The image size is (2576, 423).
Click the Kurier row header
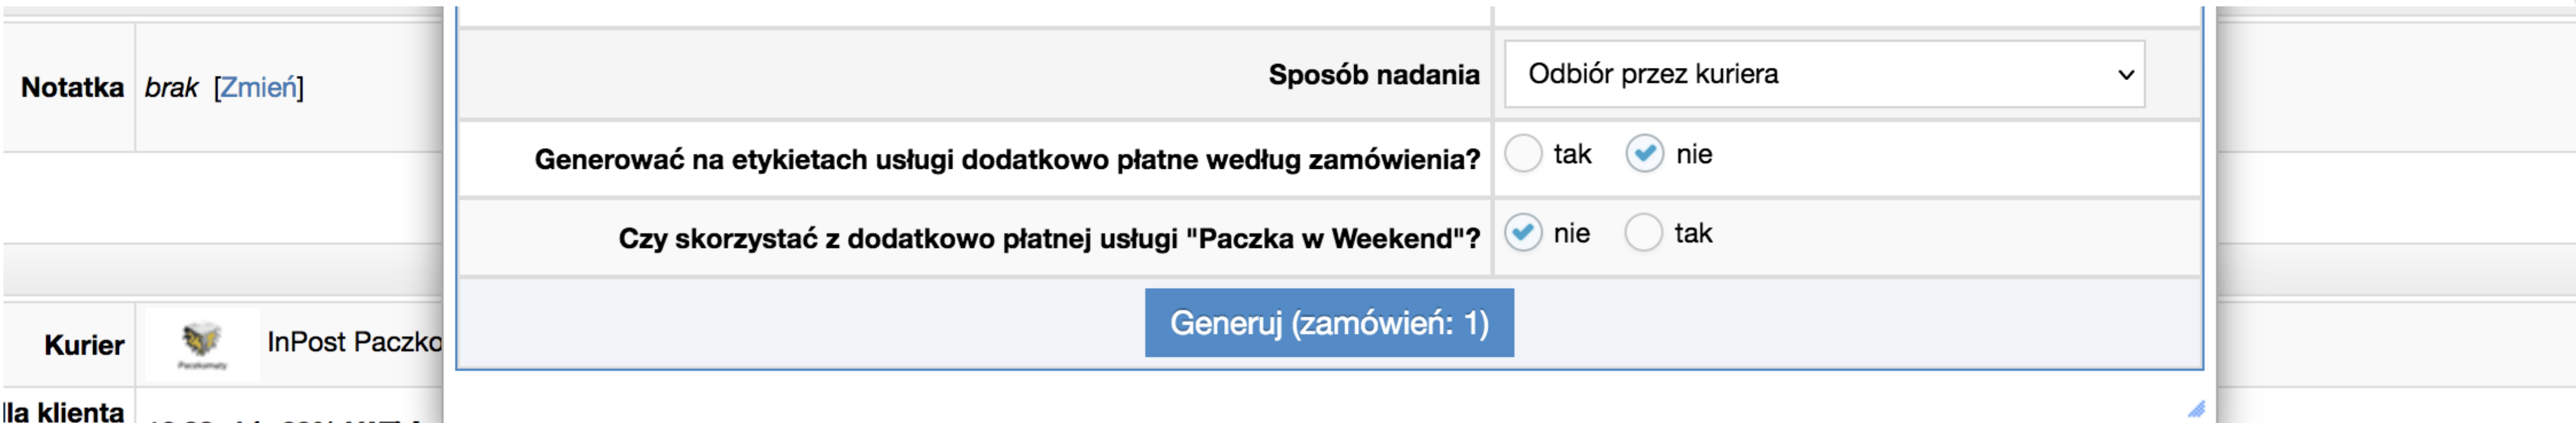point(84,345)
